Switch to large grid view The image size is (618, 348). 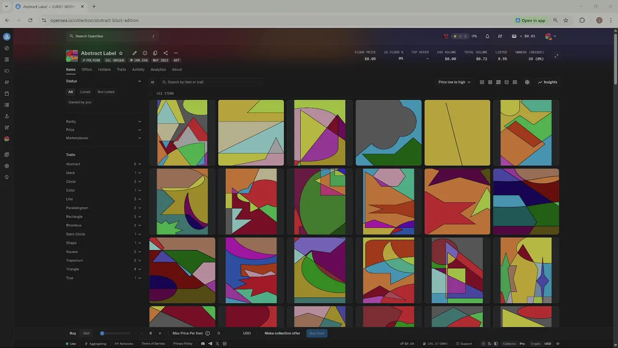(x=482, y=82)
